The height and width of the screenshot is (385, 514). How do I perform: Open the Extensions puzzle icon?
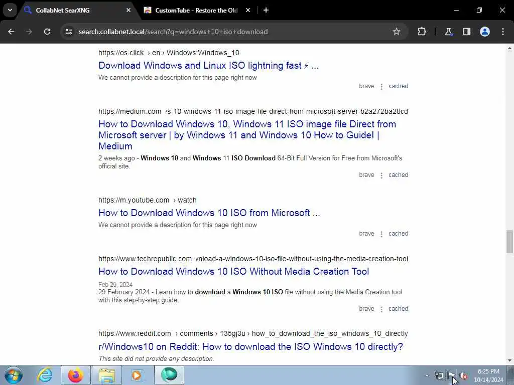pyautogui.click(x=422, y=32)
